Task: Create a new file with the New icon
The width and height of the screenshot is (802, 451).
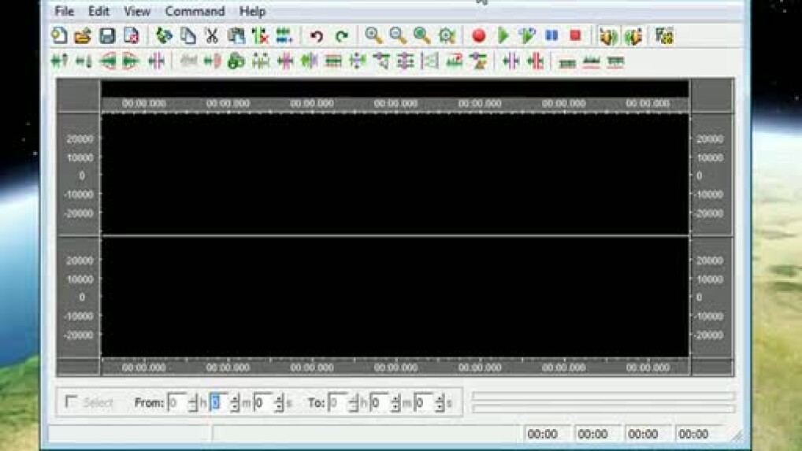Action: [x=59, y=35]
